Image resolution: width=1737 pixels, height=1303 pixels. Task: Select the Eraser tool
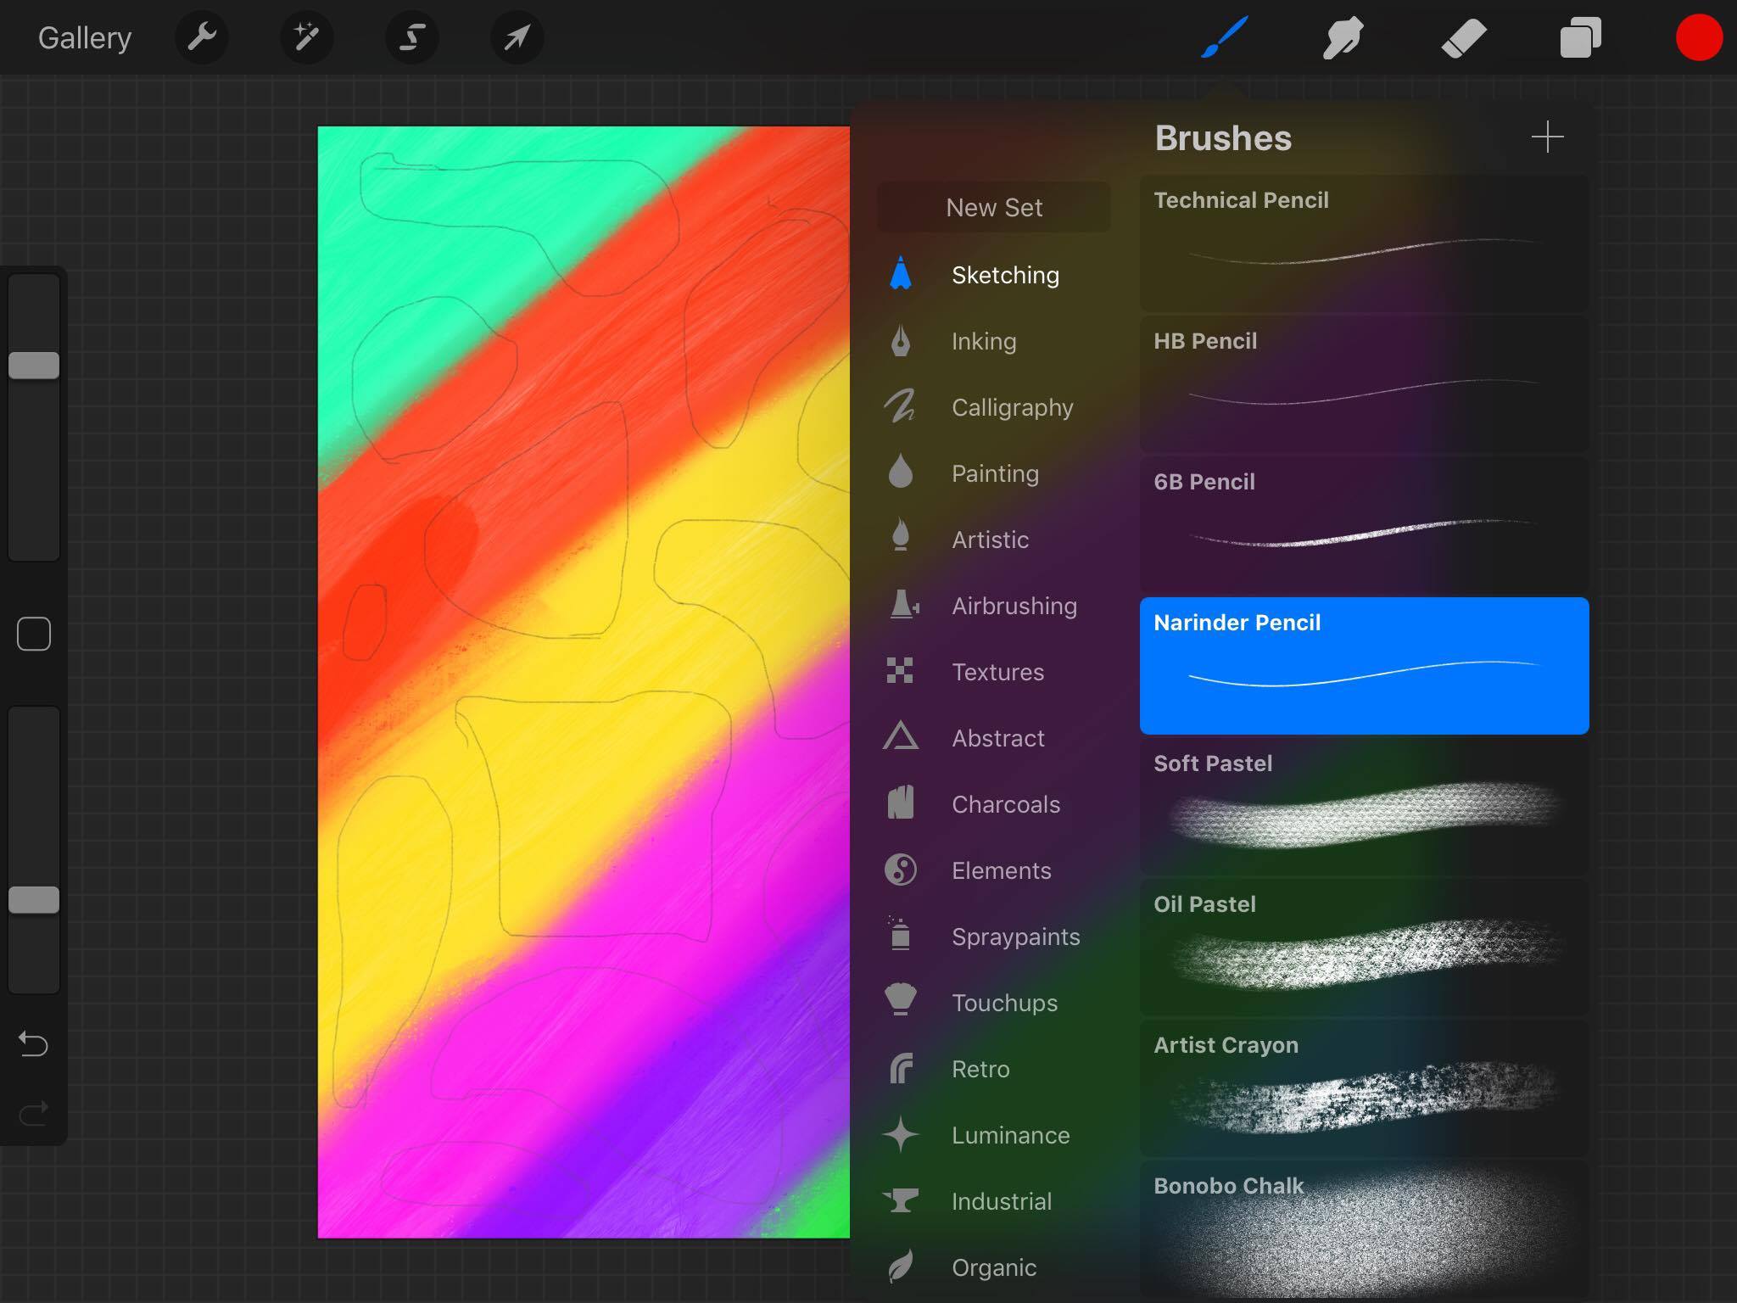[x=1464, y=38]
